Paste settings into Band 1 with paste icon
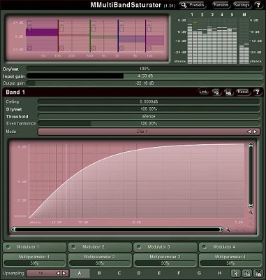The height and width of the screenshot is (280, 266). pos(229,92)
